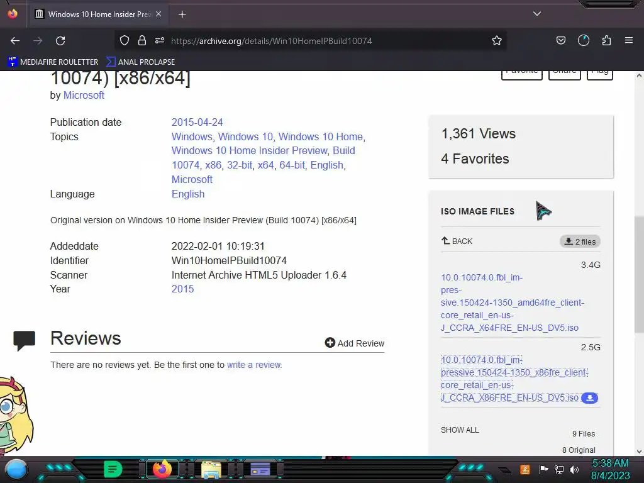Viewport: 644px width, 483px height.
Task: Download the 2 files bundle
Action: click(x=580, y=241)
